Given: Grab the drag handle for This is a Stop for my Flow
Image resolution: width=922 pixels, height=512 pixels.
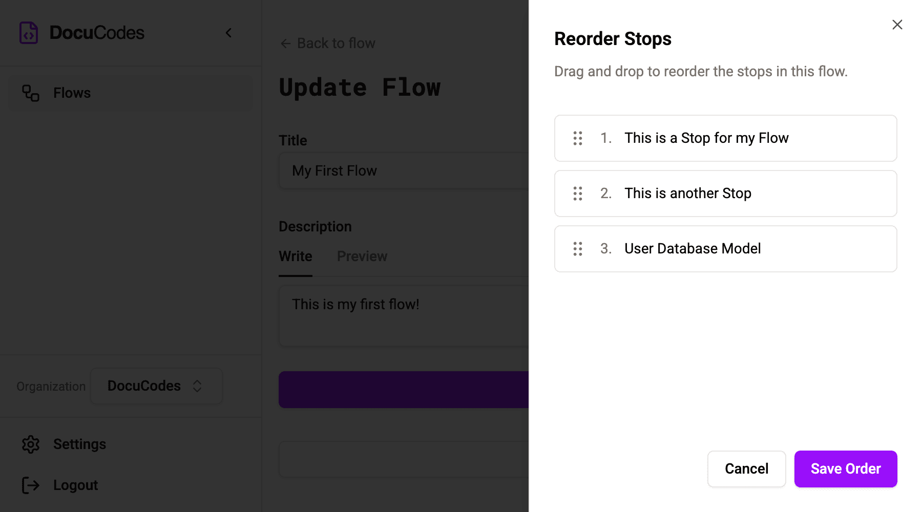Looking at the screenshot, I should click(x=578, y=138).
